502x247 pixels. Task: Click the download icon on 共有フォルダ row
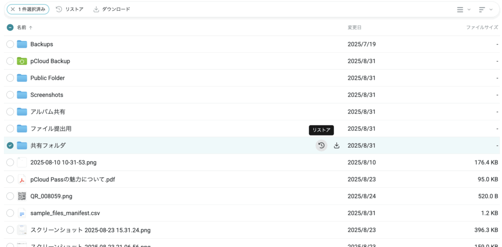pyautogui.click(x=336, y=145)
